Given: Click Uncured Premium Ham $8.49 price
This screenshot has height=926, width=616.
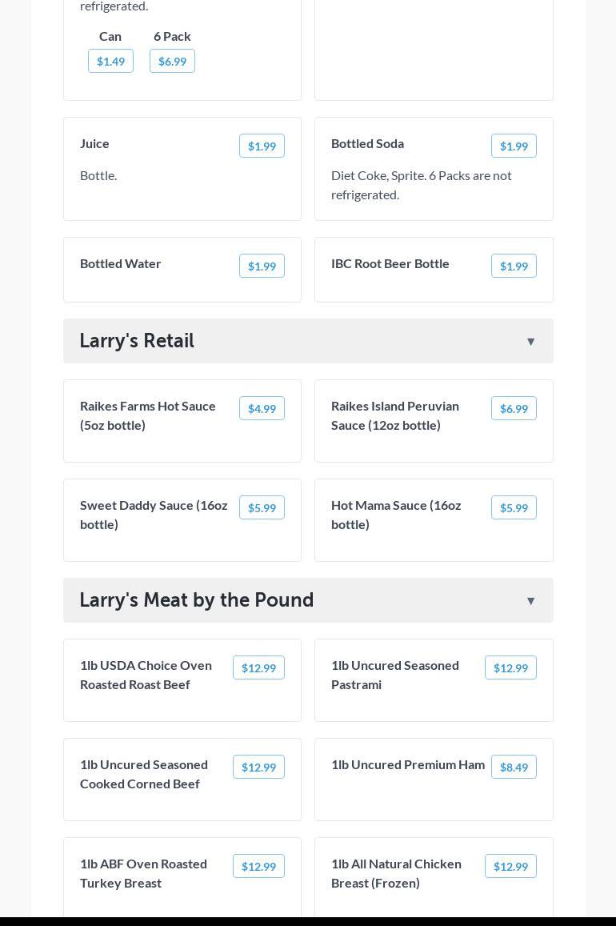Looking at the screenshot, I should point(513,768).
